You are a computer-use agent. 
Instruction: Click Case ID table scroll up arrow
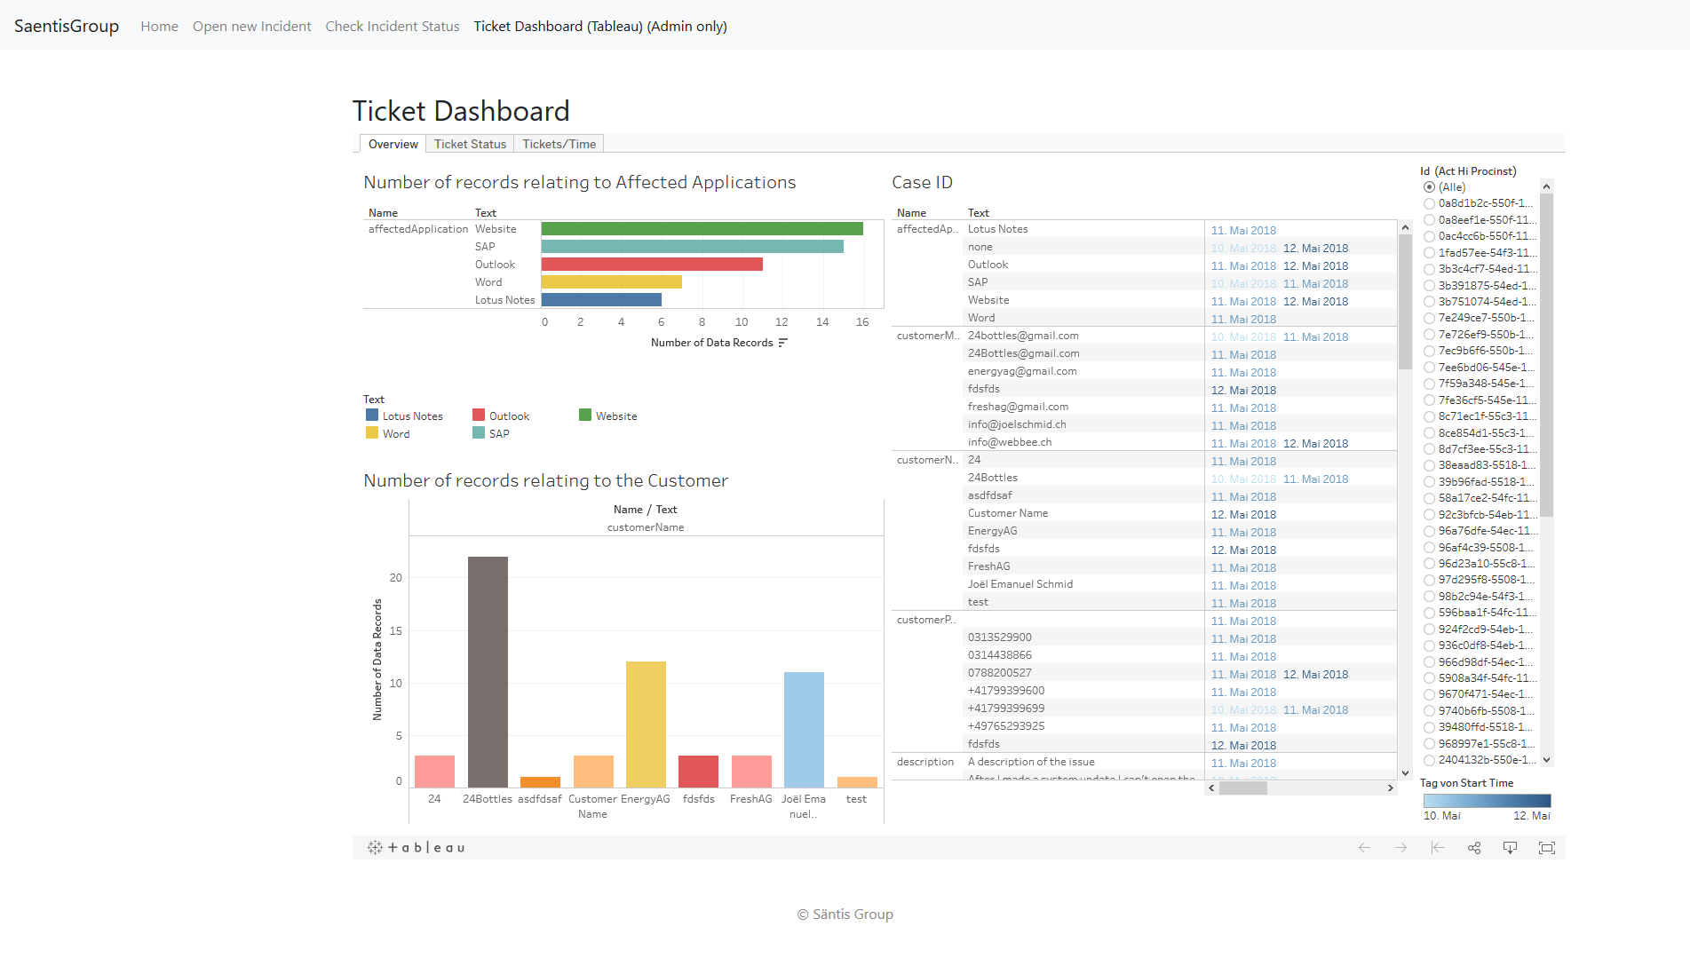pos(1405,227)
